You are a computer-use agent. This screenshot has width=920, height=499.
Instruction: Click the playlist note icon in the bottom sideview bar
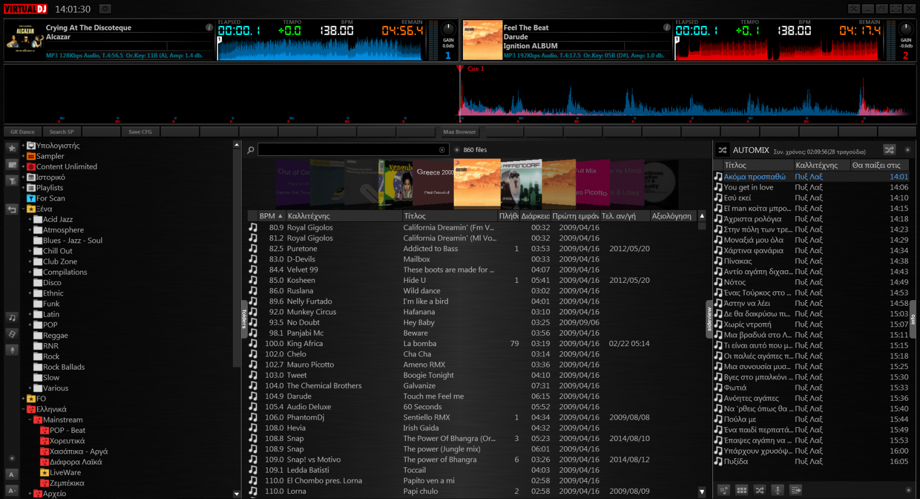click(724, 490)
